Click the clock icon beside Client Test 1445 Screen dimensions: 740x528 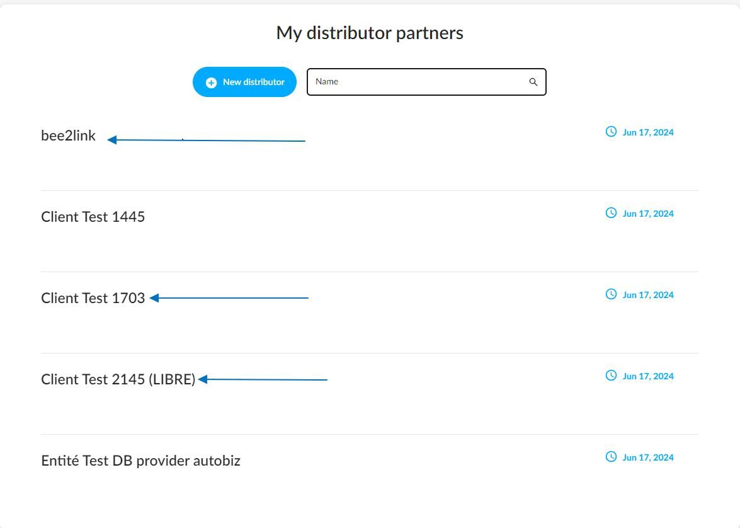coord(611,213)
